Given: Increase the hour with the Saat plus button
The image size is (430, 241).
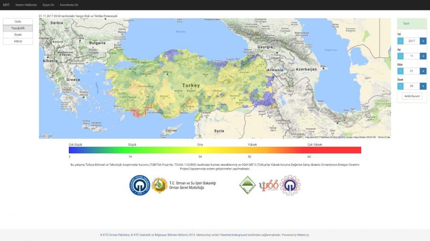Looking at the screenshot, I should point(423,86).
